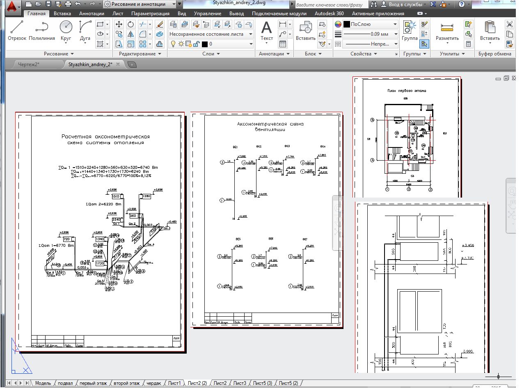This screenshot has height=391, width=522.
Task: Select the Круг (Circle) tool
Action: click(x=66, y=30)
